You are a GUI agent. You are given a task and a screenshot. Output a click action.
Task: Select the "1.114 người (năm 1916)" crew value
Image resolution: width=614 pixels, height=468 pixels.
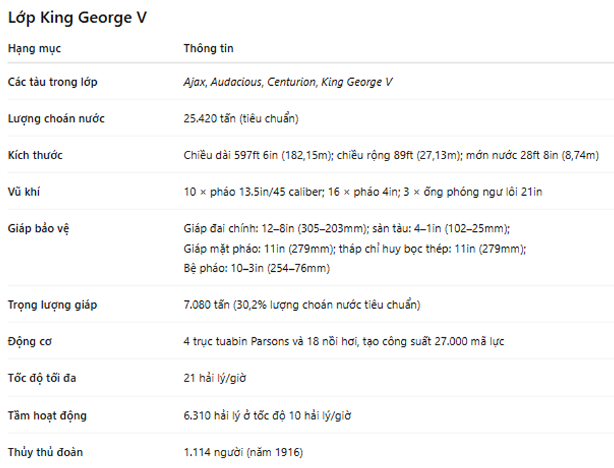click(243, 452)
